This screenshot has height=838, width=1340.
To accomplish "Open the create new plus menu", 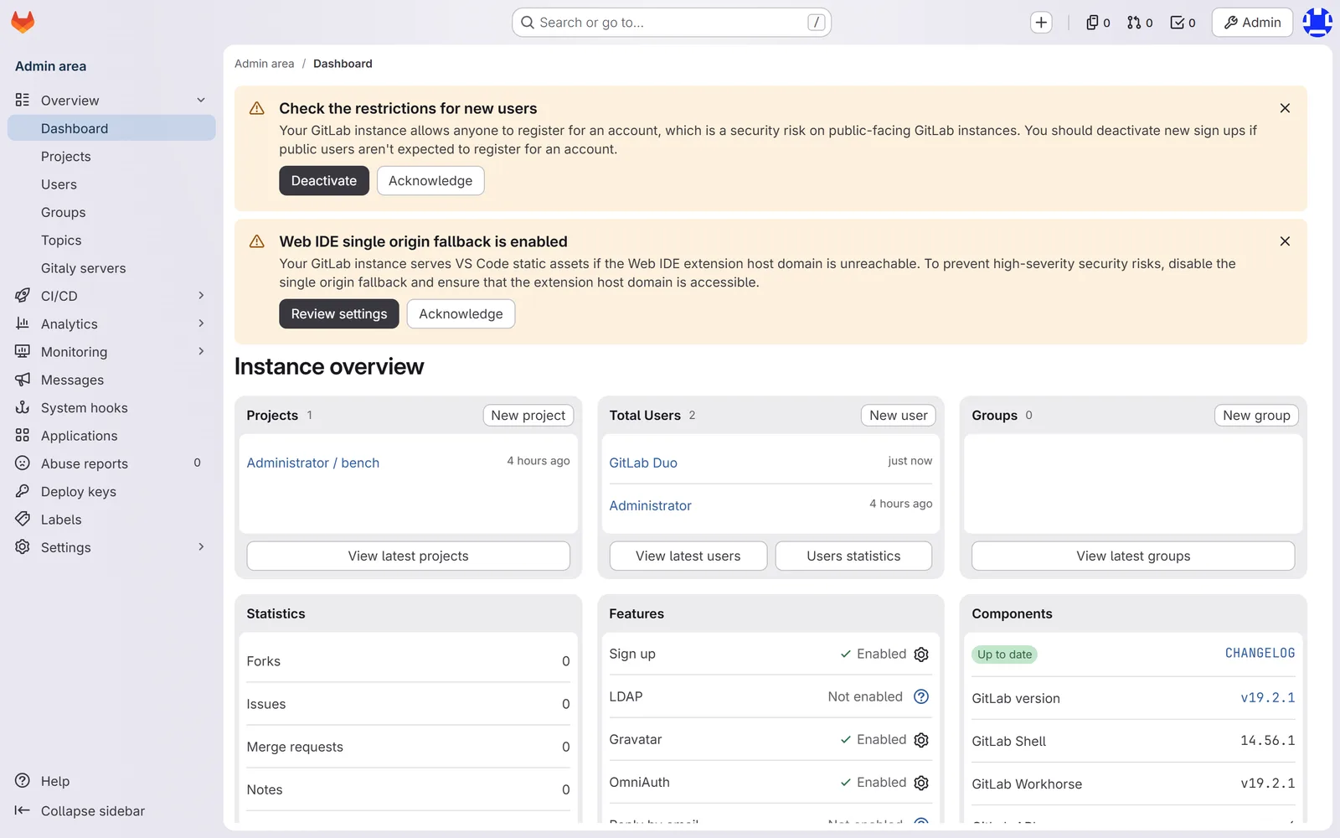I will click(1041, 23).
